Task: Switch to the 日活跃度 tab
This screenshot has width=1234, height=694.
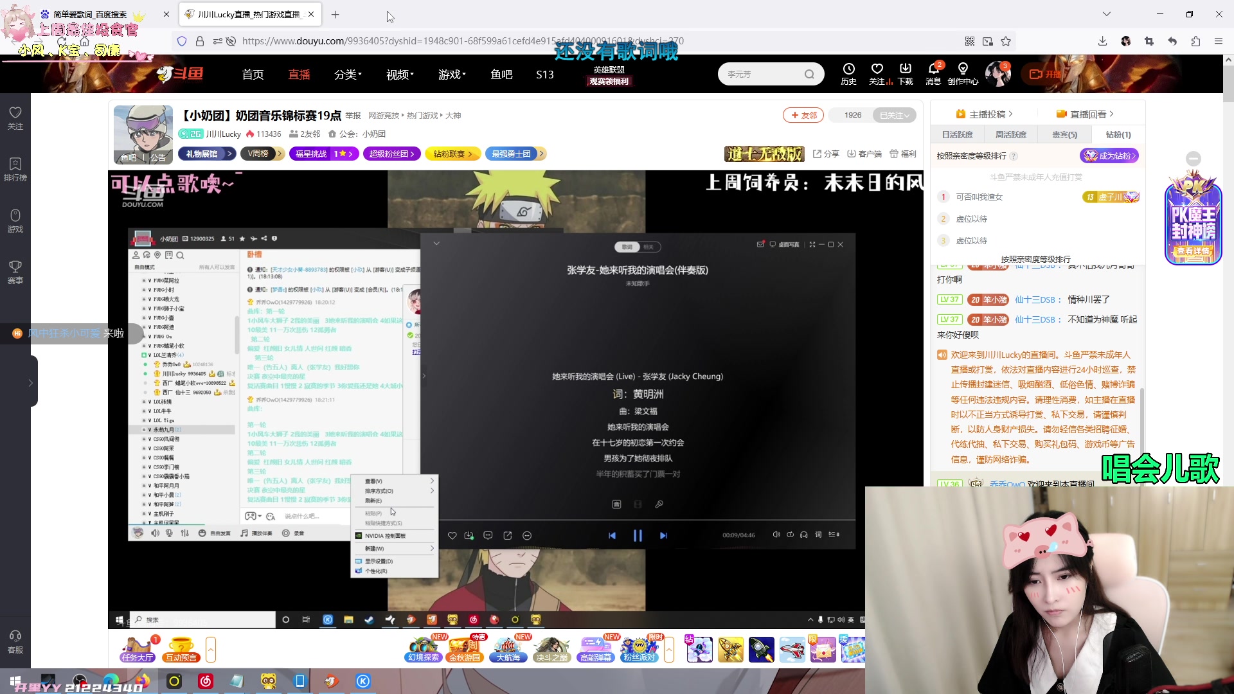Action: click(x=957, y=134)
